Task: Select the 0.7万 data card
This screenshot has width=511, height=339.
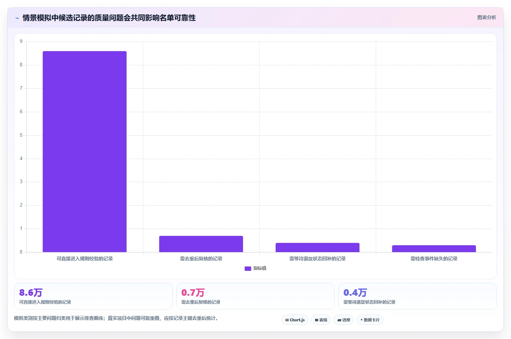Action: click(255, 296)
